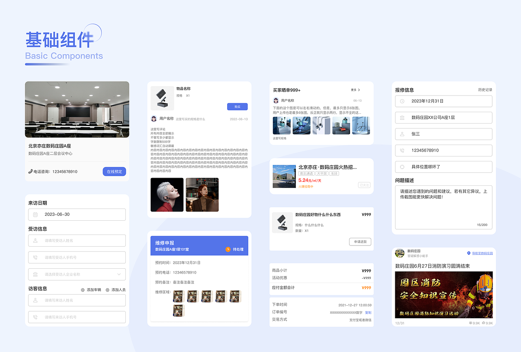Click the orange clock icon beside 待处理
Screen dimensions: 521x352
pos(228,249)
